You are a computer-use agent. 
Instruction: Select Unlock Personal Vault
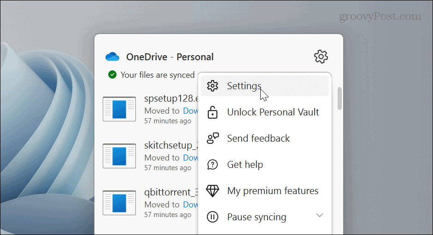[x=264, y=112]
